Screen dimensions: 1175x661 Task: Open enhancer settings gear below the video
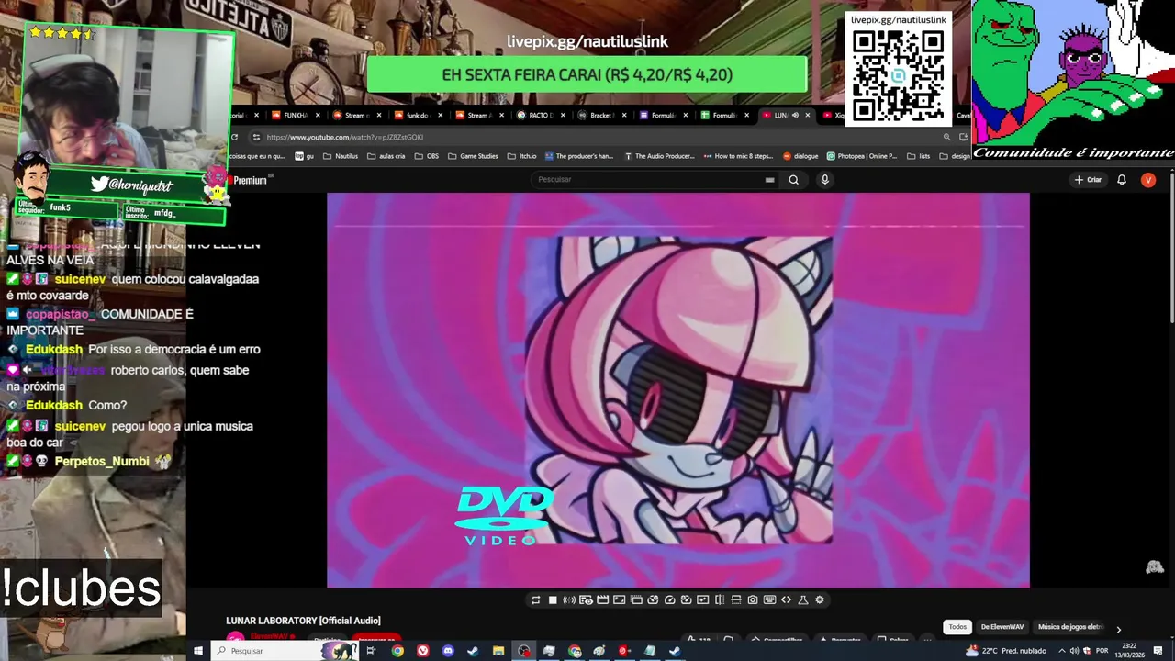[x=820, y=599]
